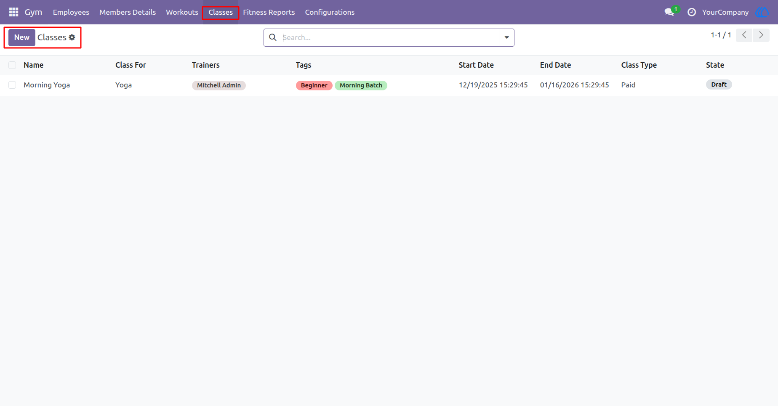The width and height of the screenshot is (778, 406).
Task: Open the Morning Yoga record
Action: point(47,85)
